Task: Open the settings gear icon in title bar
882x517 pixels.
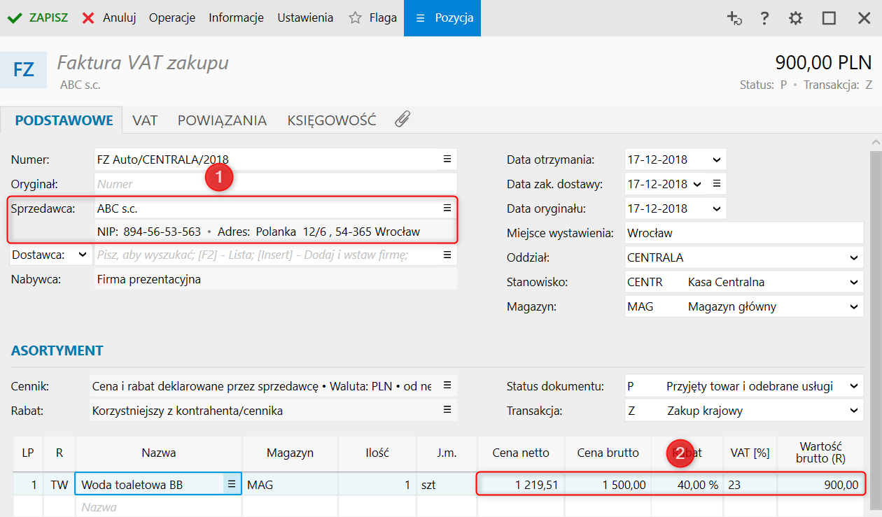Action: point(795,18)
